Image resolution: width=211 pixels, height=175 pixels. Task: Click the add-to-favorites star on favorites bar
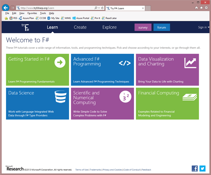pos(6,18)
